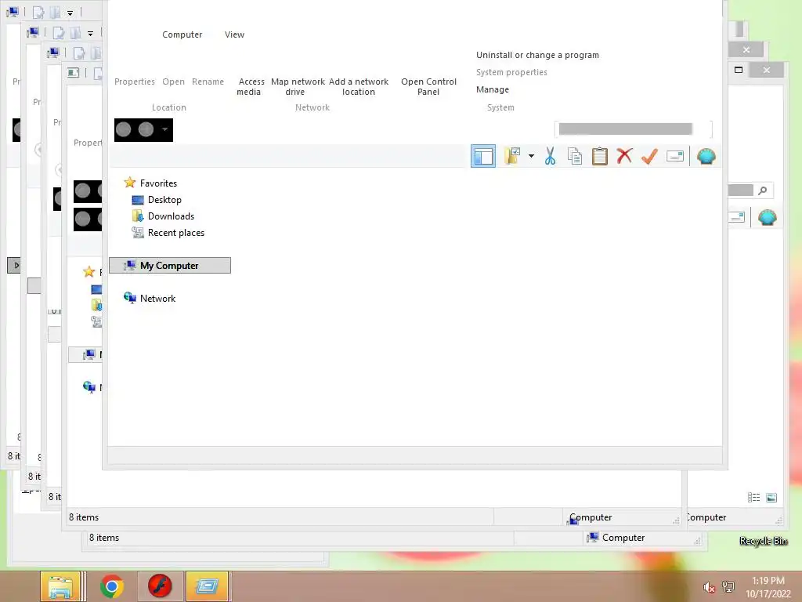Viewport: 802px width, 602px height.
Task: Click the orange checkmark icon
Action: click(x=649, y=156)
